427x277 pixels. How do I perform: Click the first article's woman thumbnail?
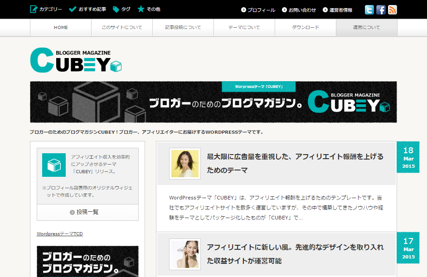pos(184,164)
